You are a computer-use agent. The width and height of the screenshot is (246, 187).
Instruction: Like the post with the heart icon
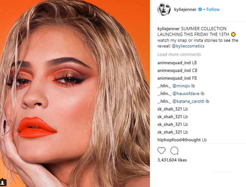pyautogui.click(x=161, y=150)
